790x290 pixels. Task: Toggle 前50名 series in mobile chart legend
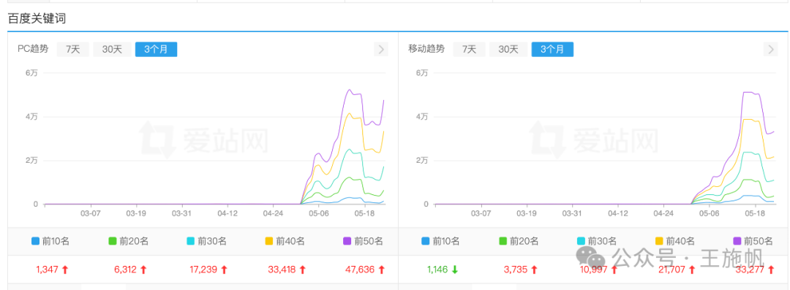(x=753, y=241)
